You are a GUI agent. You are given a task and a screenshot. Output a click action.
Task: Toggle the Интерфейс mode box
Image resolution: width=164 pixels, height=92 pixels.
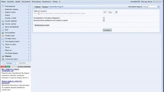139,2
